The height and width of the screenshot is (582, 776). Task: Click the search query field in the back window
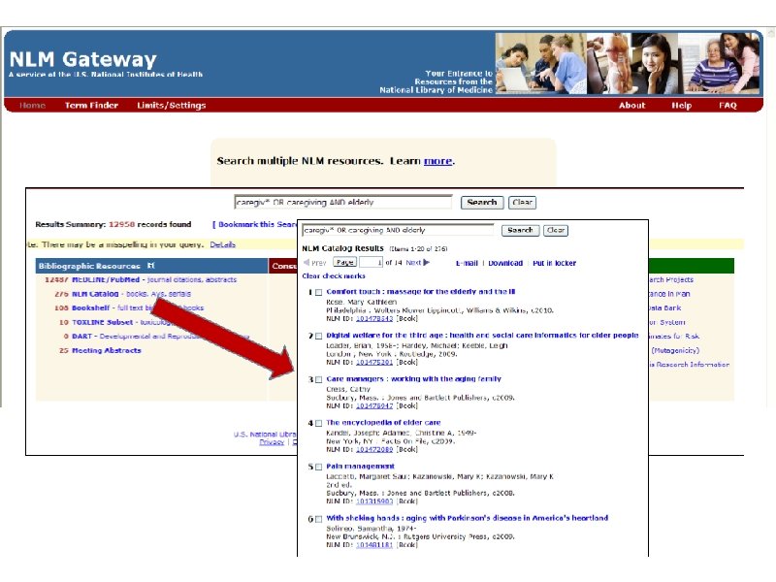coord(343,202)
